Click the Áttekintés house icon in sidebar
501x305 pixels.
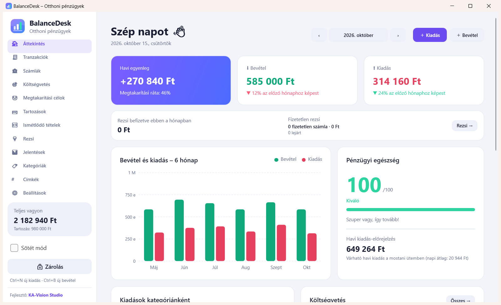pos(15,44)
